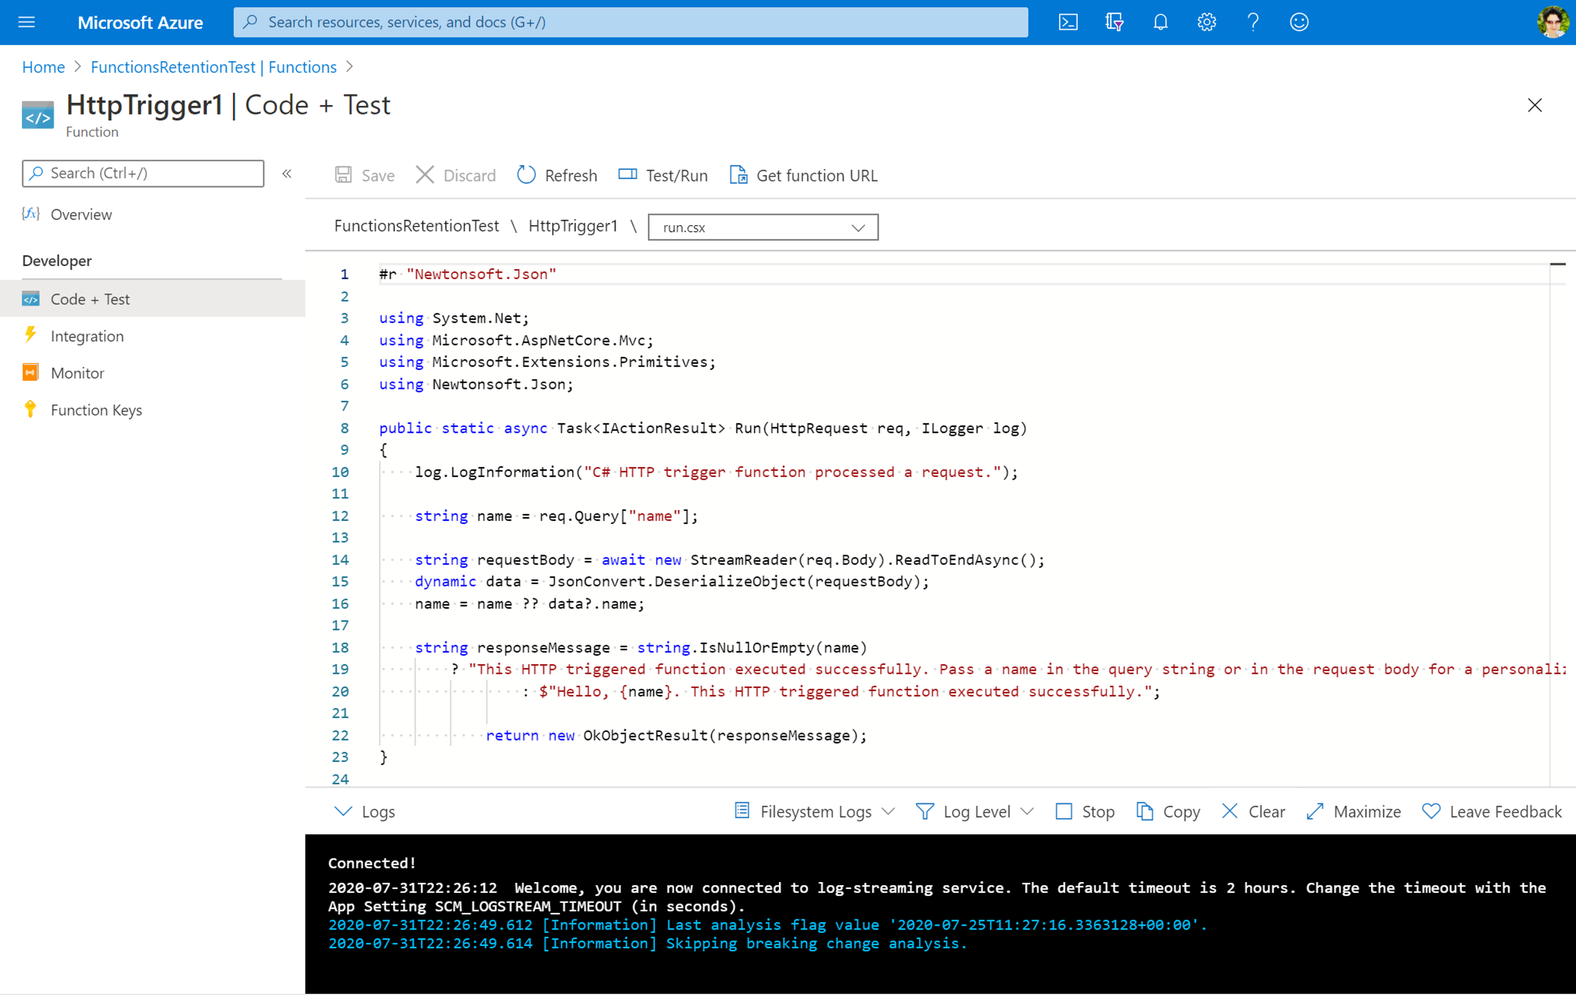Open the Help question mark menu
This screenshot has width=1576, height=995.
[x=1253, y=22]
